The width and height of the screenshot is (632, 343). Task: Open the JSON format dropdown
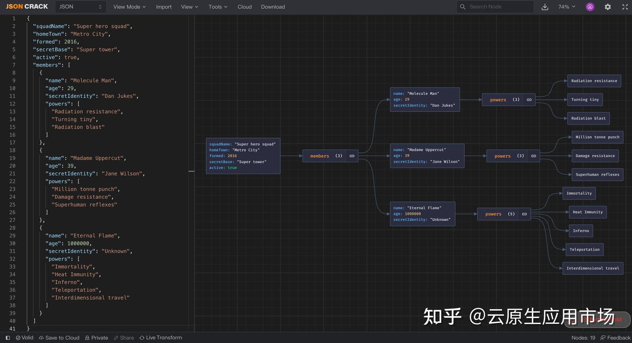(x=80, y=7)
